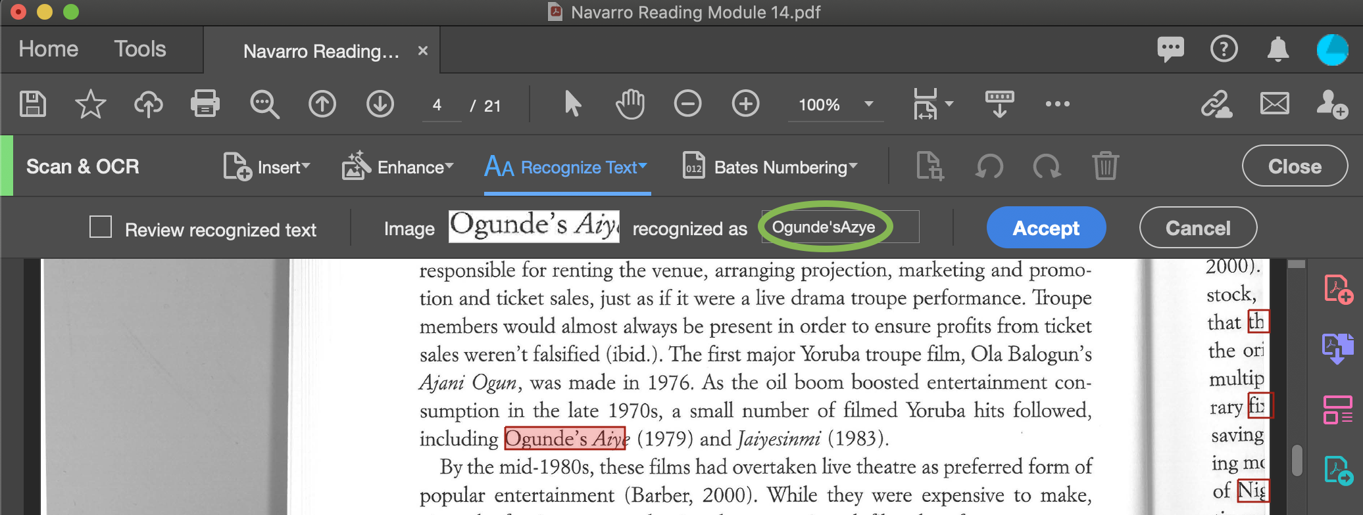The height and width of the screenshot is (515, 1363).
Task: Accept the recognized text correction
Action: point(1046,228)
